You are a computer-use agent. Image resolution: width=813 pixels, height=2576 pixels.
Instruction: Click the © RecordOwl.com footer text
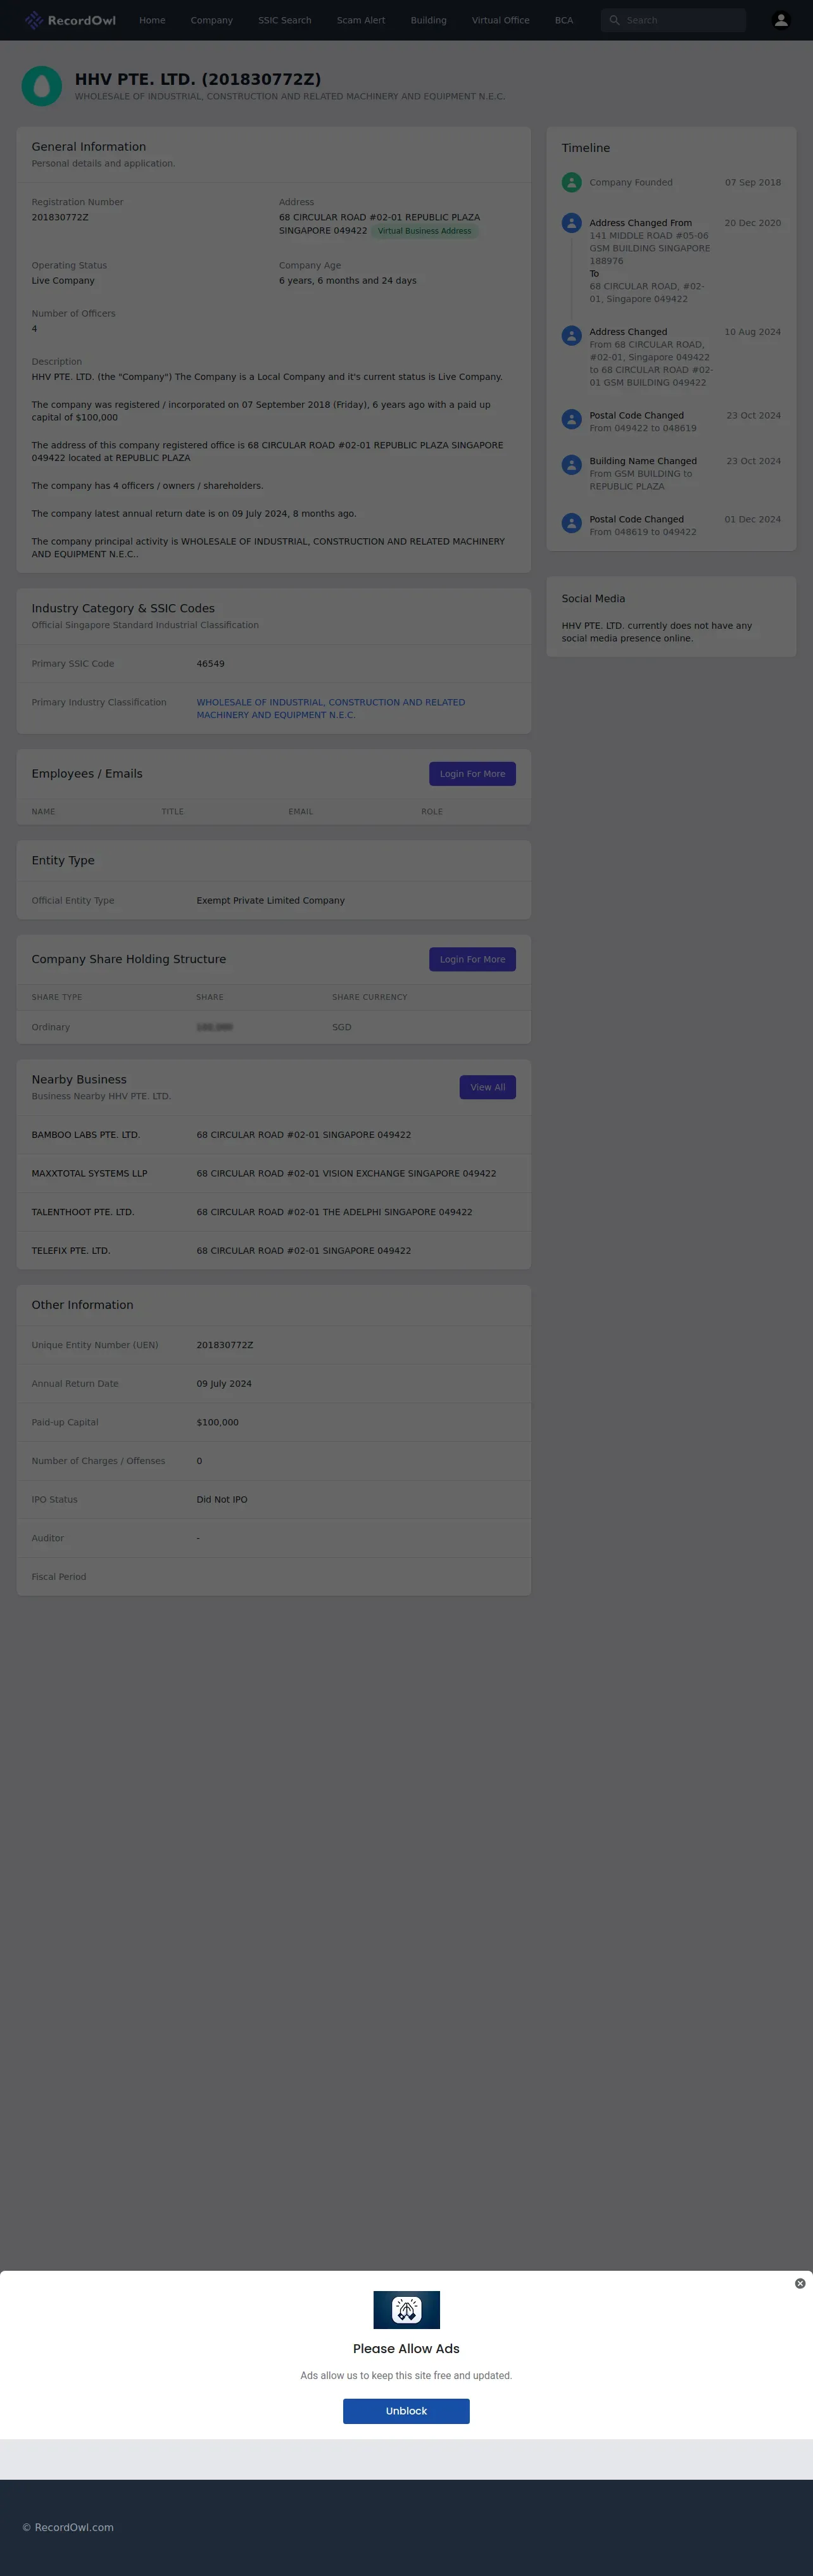point(68,2527)
